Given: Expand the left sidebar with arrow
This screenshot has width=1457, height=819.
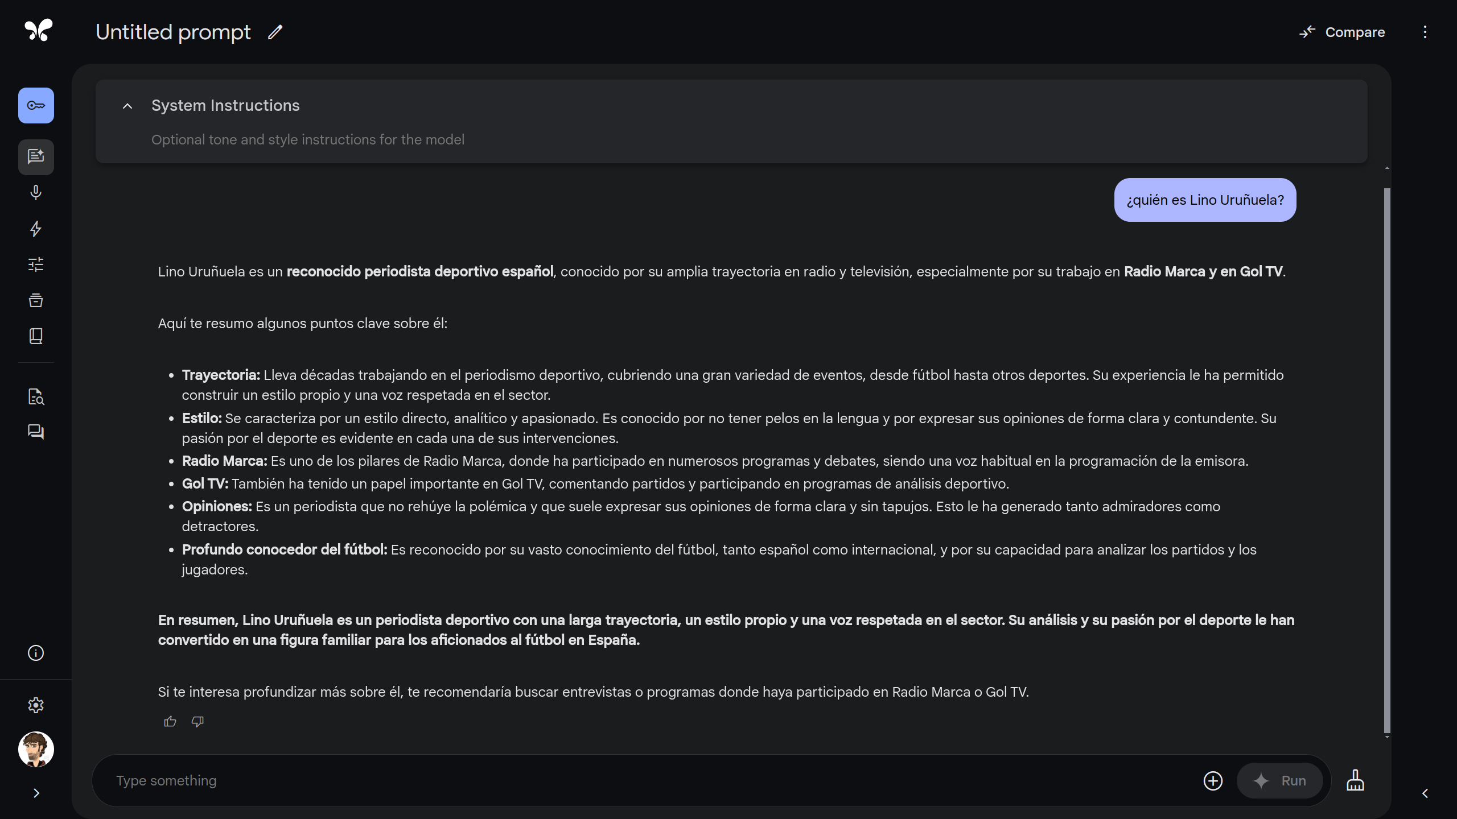Looking at the screenshot, I should 36,793.
